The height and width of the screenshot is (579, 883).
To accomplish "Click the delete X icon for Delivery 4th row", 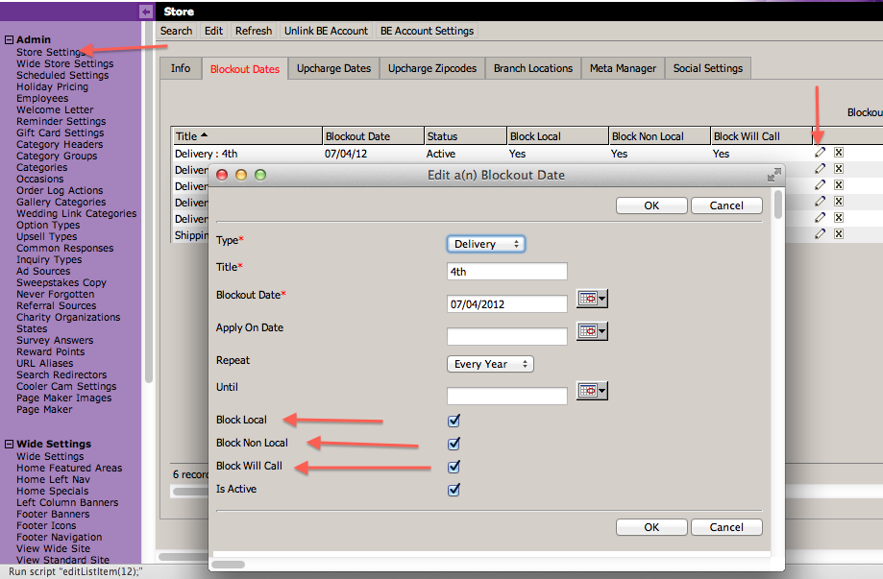I will pyautogui.click(x=839, y=153).
